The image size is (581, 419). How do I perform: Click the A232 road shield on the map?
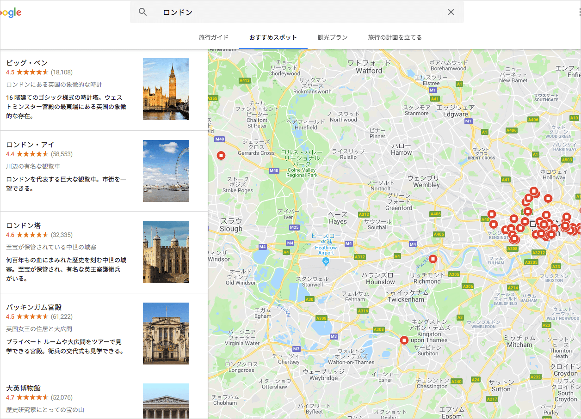tap(536, 377)
